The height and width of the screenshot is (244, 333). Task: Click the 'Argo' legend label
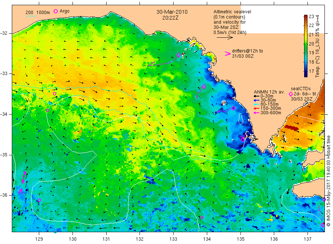coord(64,11)
